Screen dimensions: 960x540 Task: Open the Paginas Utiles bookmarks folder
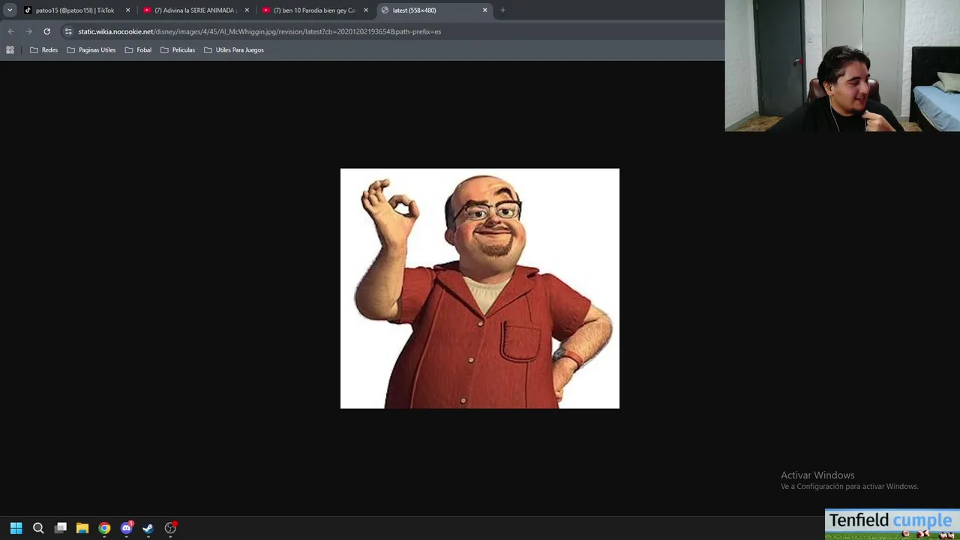[91, 50]
